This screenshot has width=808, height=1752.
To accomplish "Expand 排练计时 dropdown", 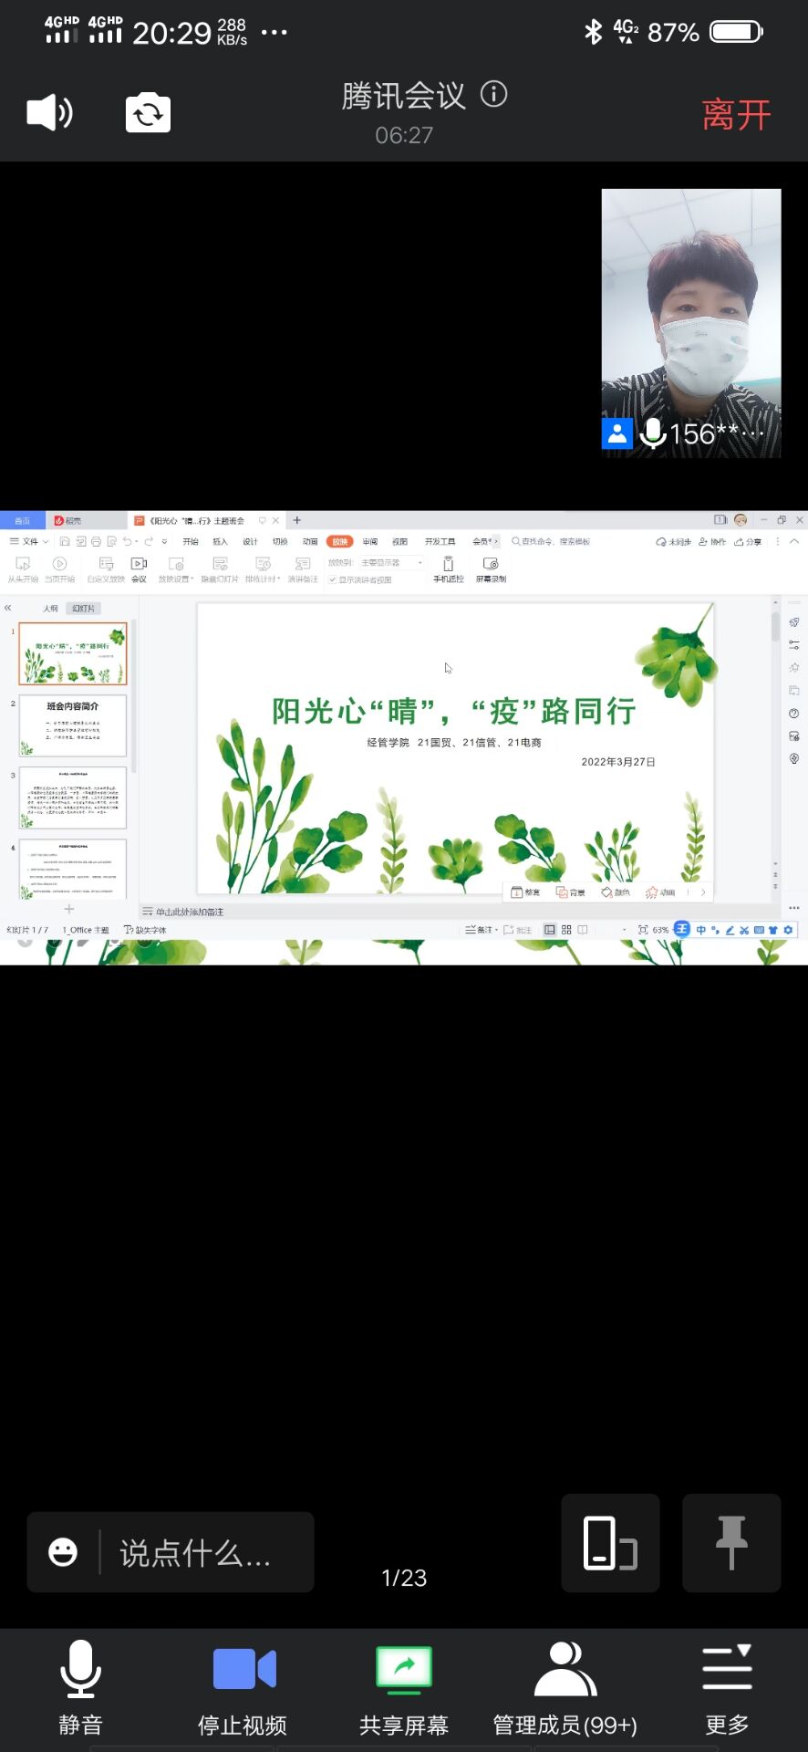I will (x=263, y=569).
